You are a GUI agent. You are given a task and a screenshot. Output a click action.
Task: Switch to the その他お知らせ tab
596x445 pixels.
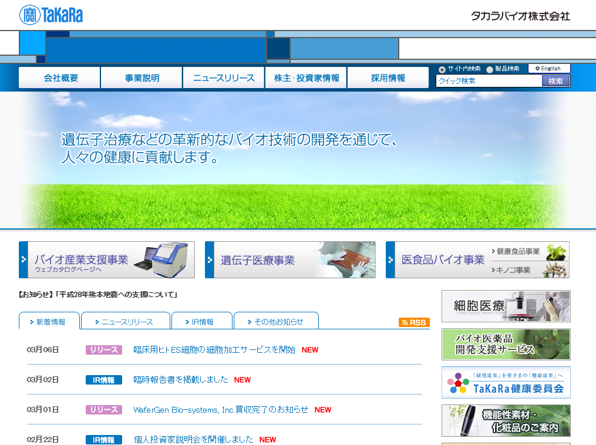[x=277, y=322]
